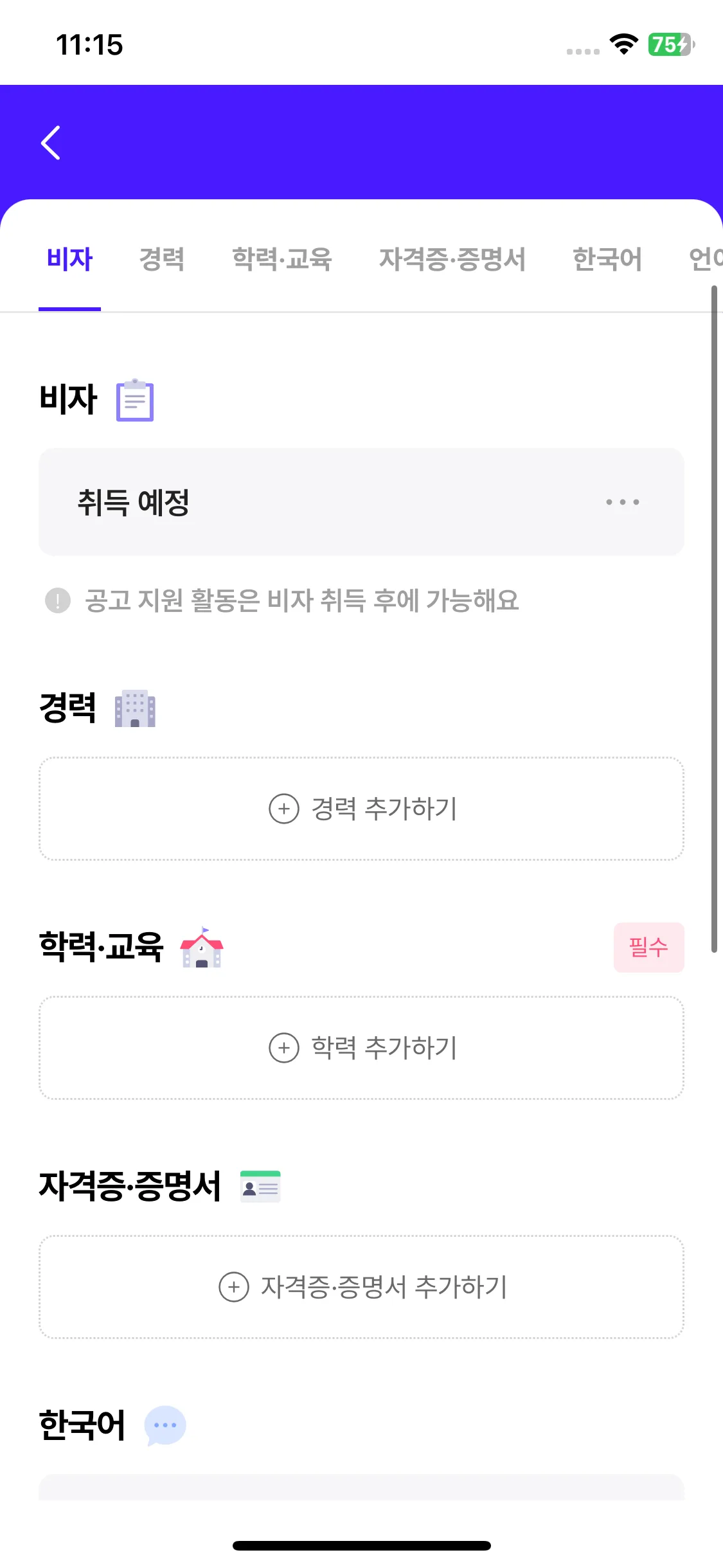Go to the 한국어 tab
The height and width of the screenshot is (1566, 723).
pyautogui.click(x=607, y=259)
